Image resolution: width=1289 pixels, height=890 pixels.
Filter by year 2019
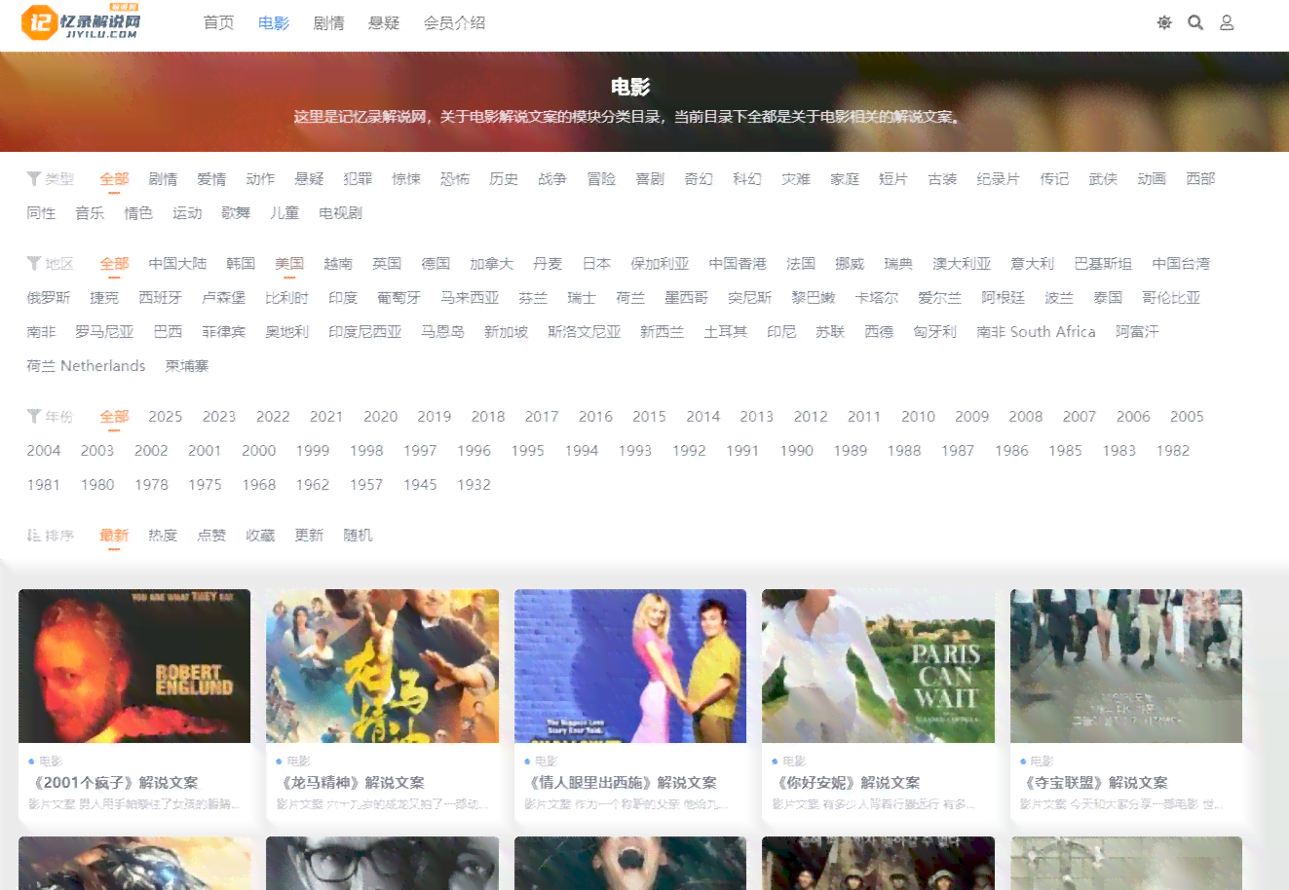point(435,417)
